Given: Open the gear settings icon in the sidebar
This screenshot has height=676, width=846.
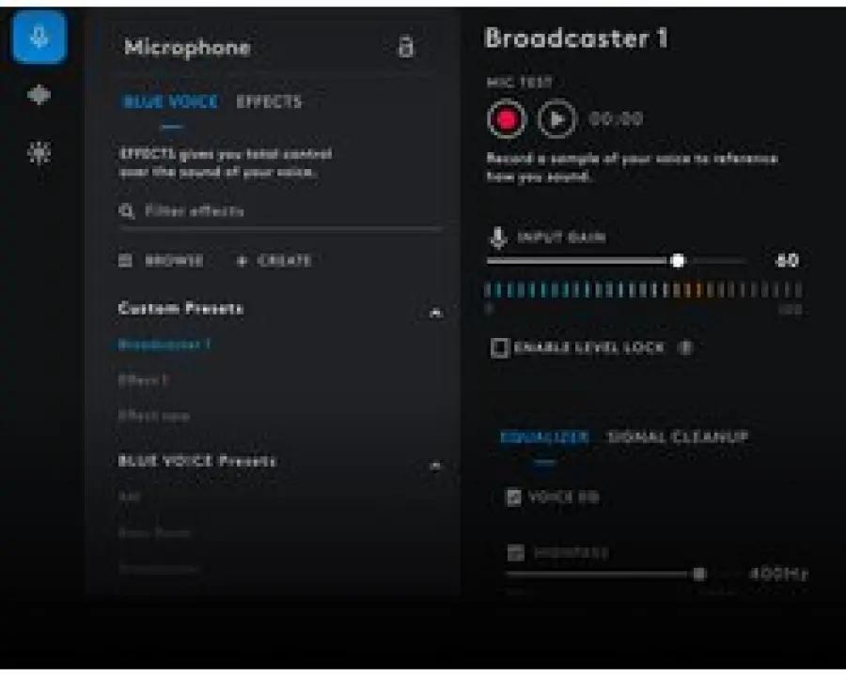Looking at the screenshot, I should click(39, 153).
